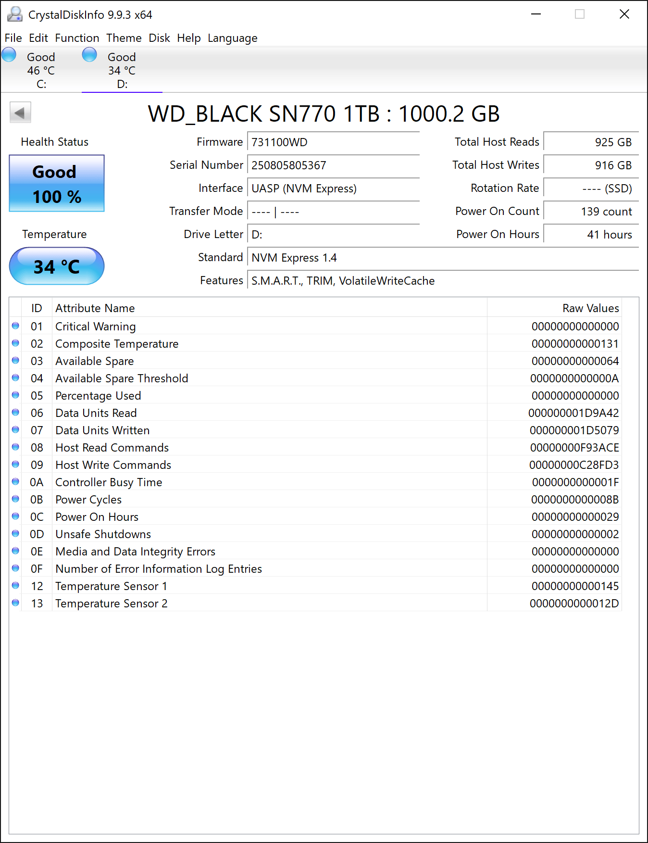This screenshot has height=843, width=648.
Task: Click the Raw Values column header
Action: (x=554, y=308)
